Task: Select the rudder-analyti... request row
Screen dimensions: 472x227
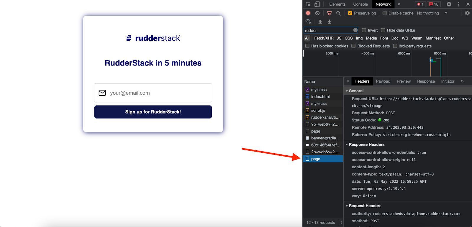Action: [x=323, y=117]
